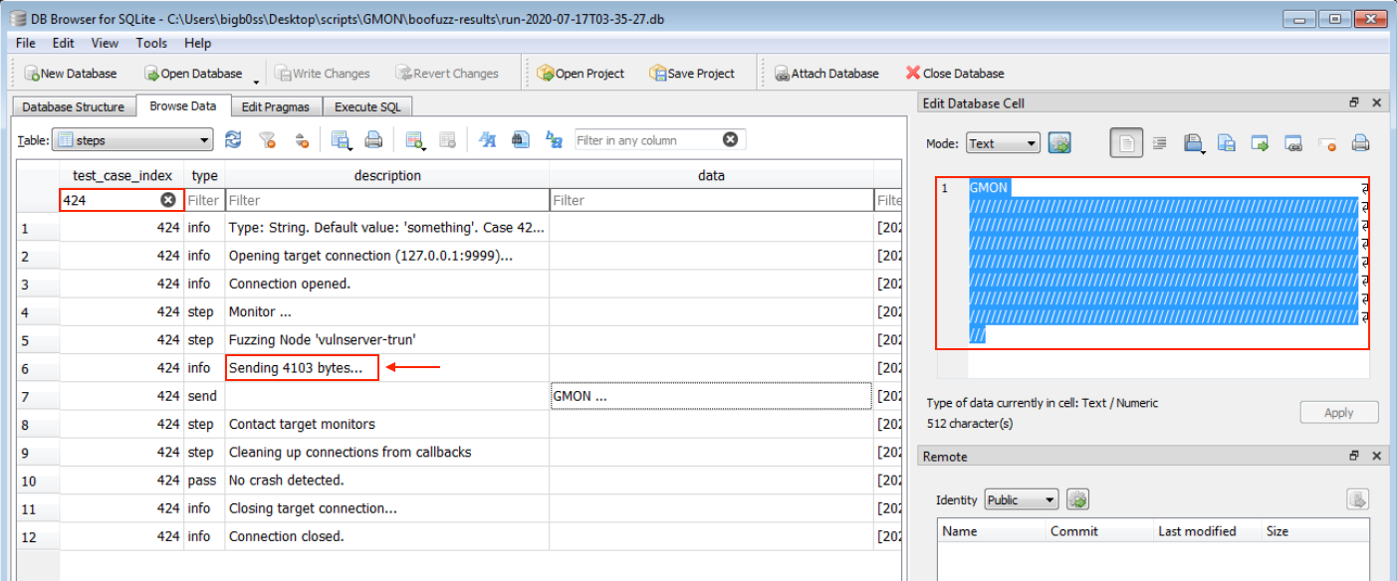Export cell contents to a file

[1229, 142]
